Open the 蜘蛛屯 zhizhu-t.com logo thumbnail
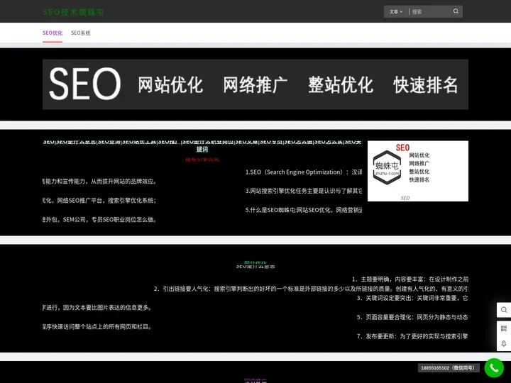The image size is (511, 383). tap(418, 171)
